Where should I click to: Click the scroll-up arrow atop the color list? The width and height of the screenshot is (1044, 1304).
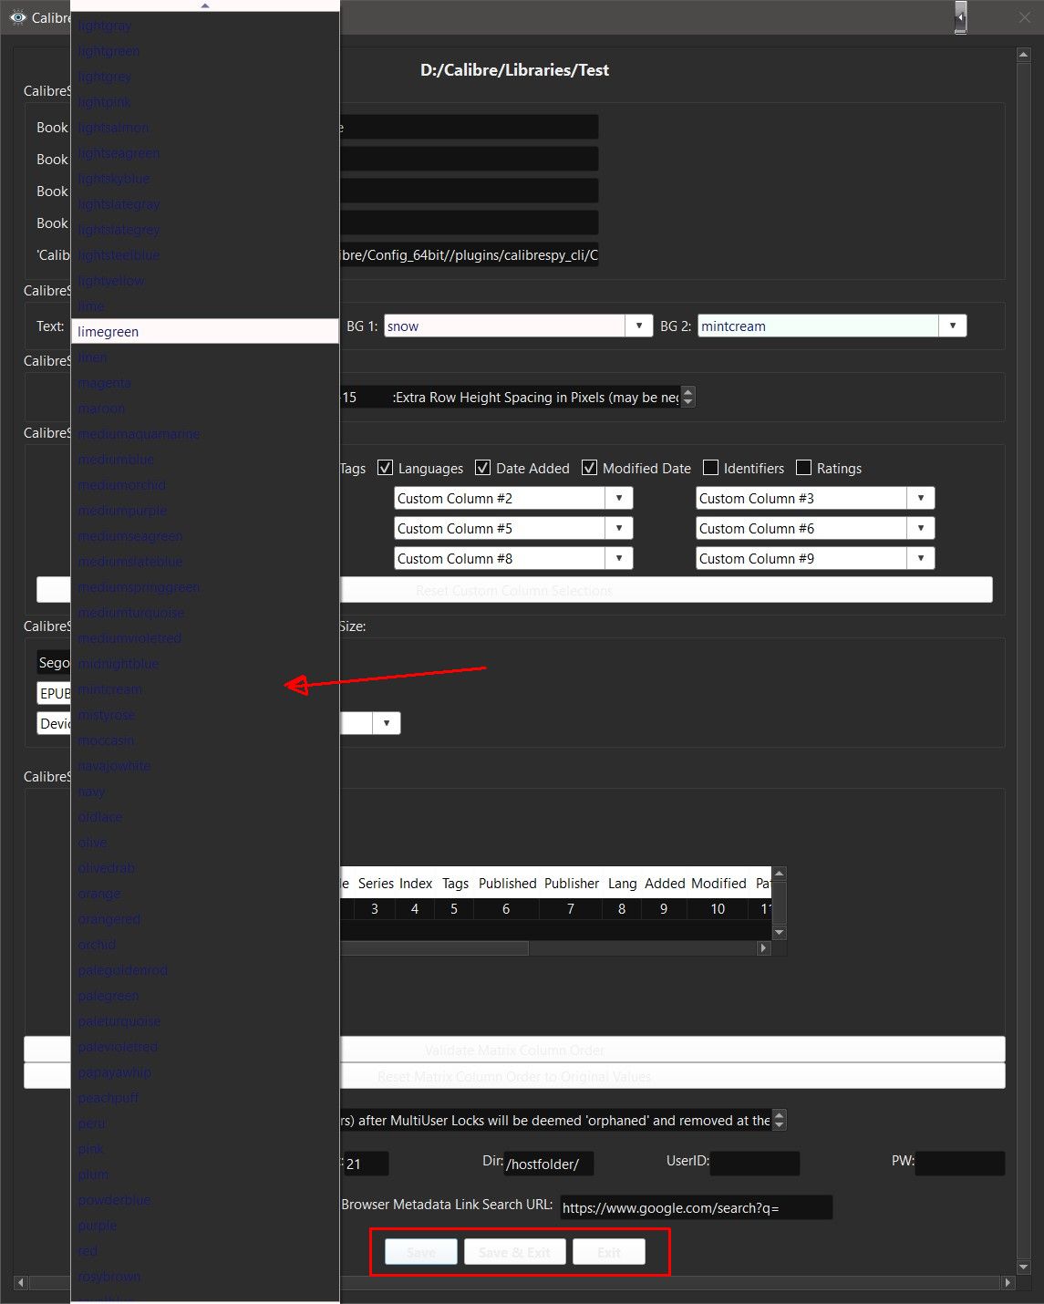tap(205, 5)
